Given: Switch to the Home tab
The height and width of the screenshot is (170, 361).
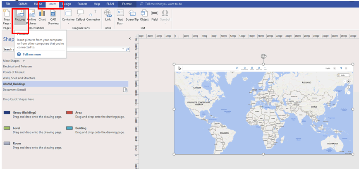Looking at the screenshot, I should (38, 4).
